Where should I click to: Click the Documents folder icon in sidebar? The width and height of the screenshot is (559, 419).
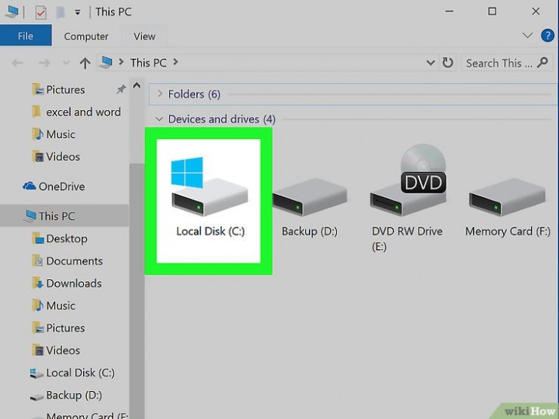[x=38, y=260]
